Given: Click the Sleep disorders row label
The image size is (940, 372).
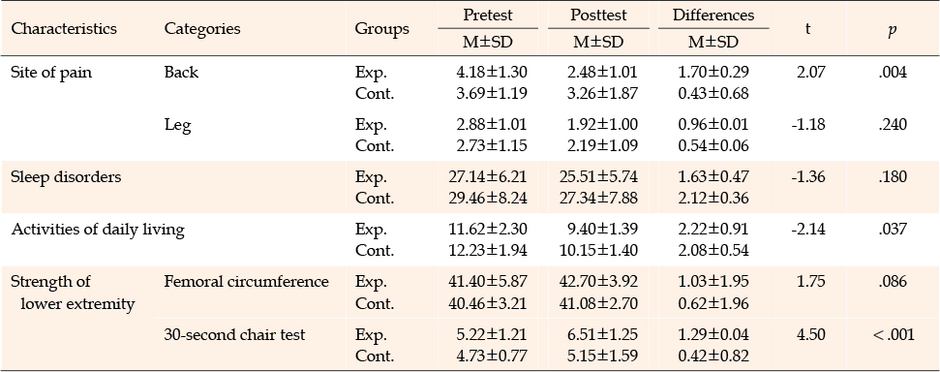Looking at the screenshot, I should pos(66,177).
